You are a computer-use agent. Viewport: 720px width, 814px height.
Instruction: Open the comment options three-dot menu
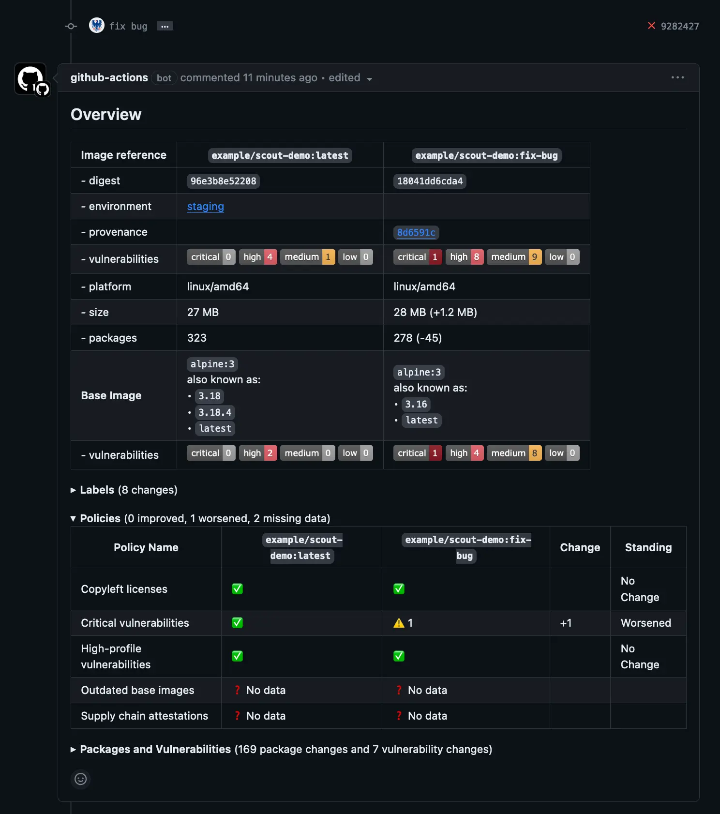pos(677,77)
